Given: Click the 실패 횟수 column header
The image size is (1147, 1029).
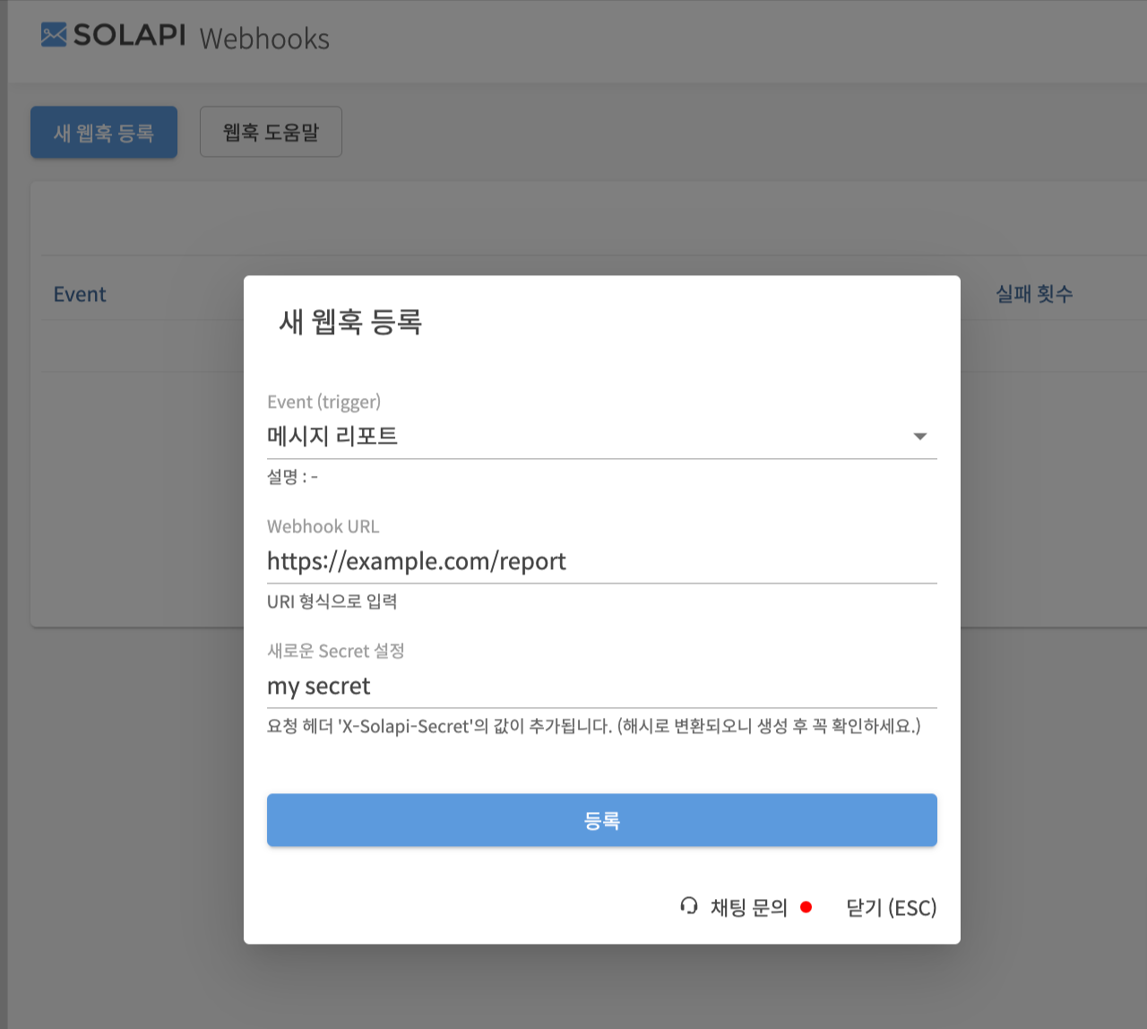Looking at the screenshot, I should click(1034, 294).
